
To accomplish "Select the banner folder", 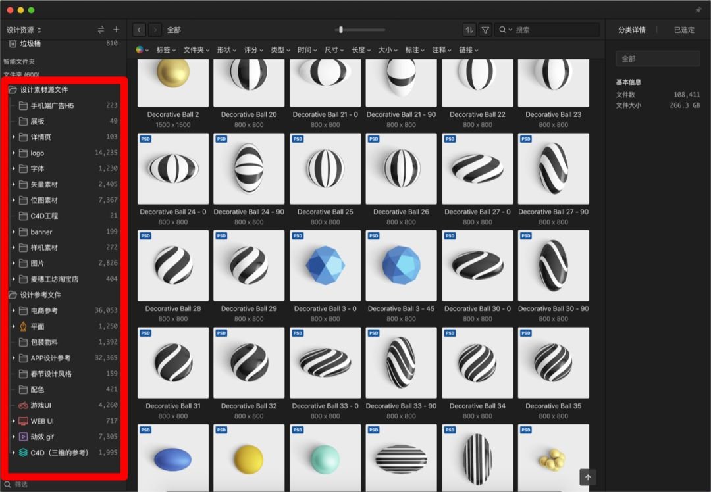I will [64, 232].
